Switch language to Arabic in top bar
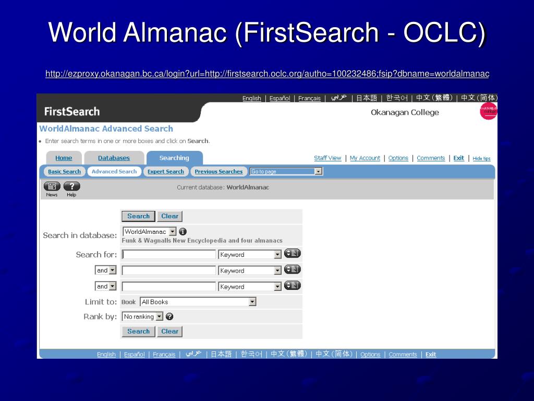The height and width of the screenshot is (401, 534). [339, 98]
